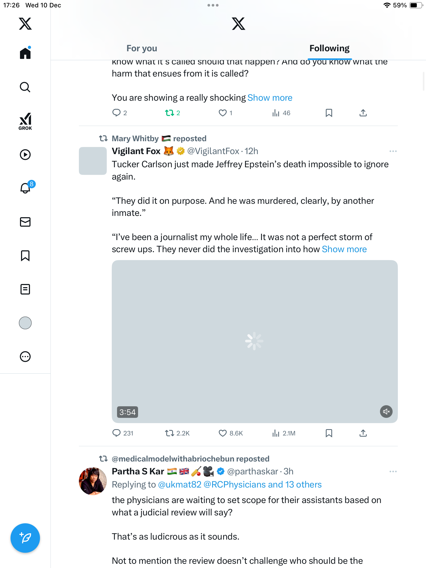Image resolution: width=426 pixels, height=568 pixels.
Task: Bookmark the Vigilant Fox post
Action: click(329, 433)
